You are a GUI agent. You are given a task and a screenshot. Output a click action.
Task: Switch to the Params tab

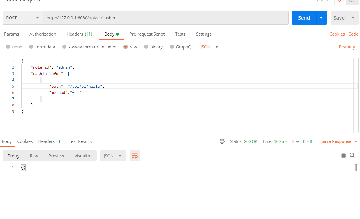tap(11, 34)
